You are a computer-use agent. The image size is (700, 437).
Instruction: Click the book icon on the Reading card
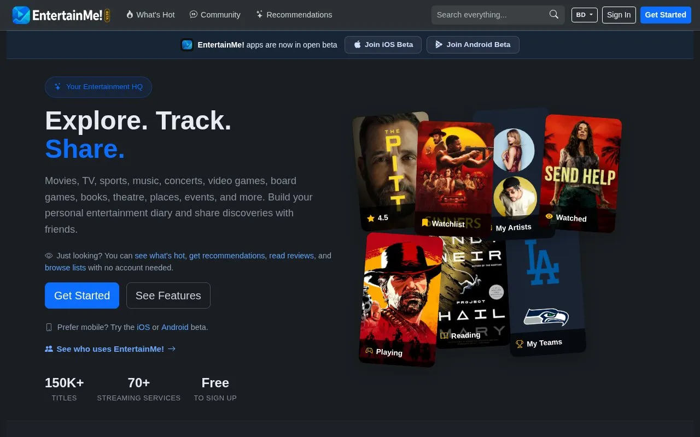445,335
